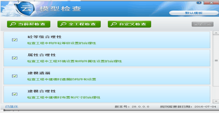
Task: Open the grayed 查看历史 button
Action: [x=203, y=24]
